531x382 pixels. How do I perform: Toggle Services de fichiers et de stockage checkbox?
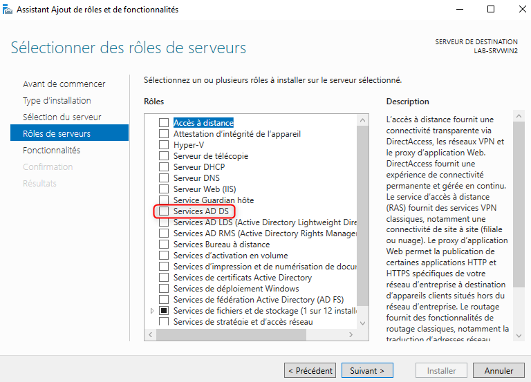(x=164, y=311)
